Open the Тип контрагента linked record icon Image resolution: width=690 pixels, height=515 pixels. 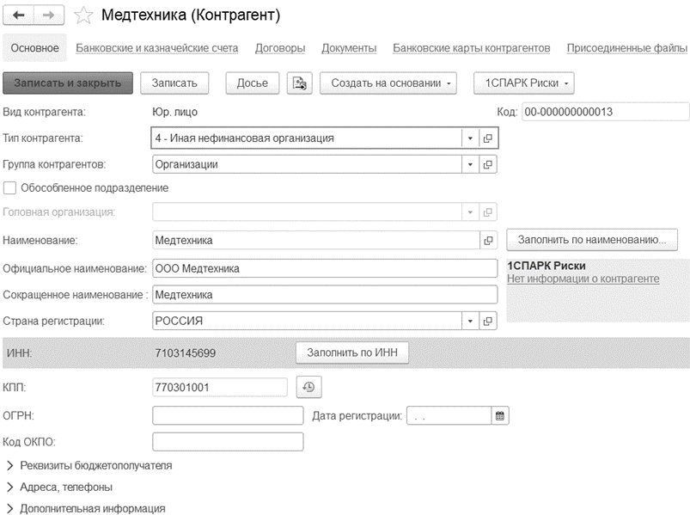click(487, 138)
